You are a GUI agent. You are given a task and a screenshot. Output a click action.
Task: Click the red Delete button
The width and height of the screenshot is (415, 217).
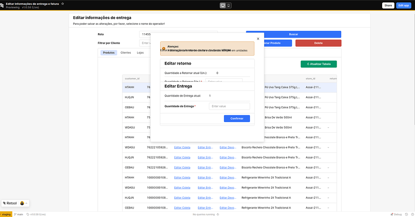(x=318, y=43)
